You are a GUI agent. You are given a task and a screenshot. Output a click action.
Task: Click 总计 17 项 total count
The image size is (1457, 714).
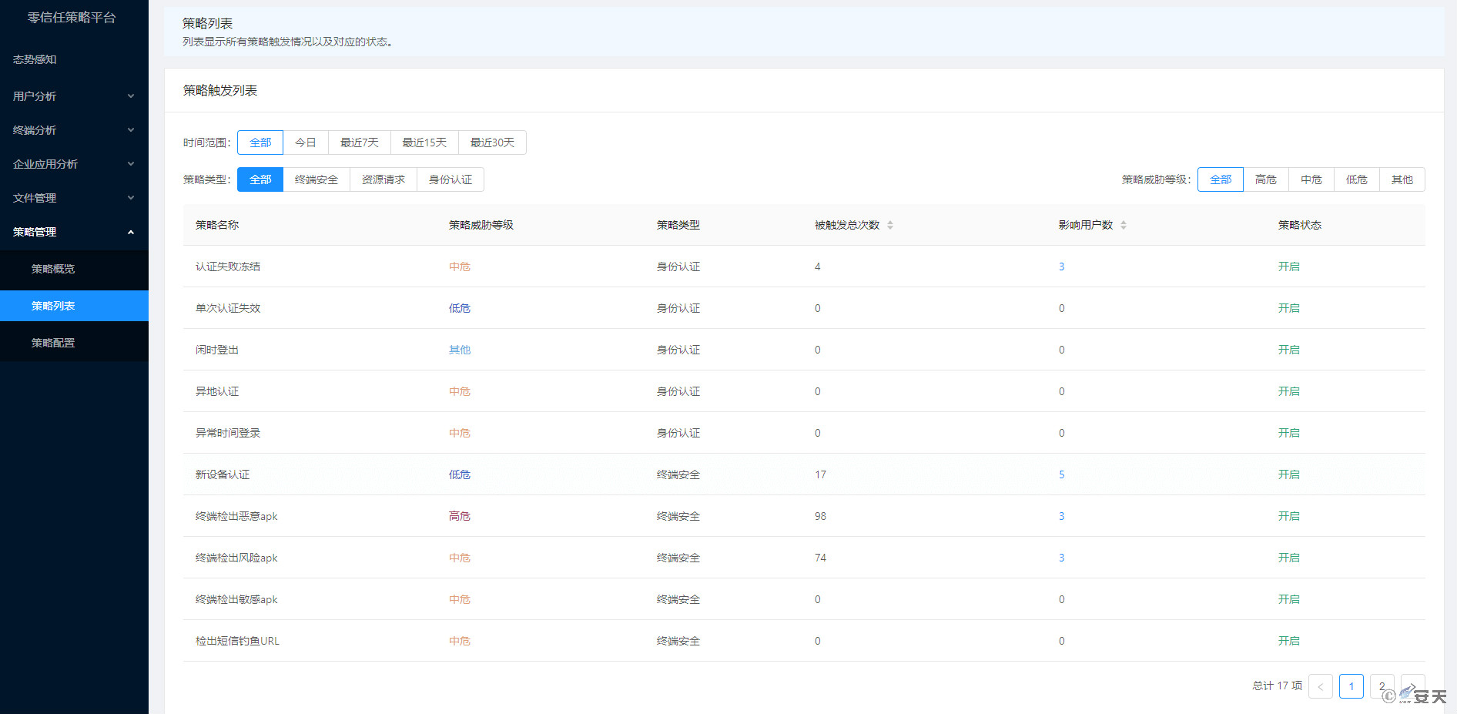1278,686
